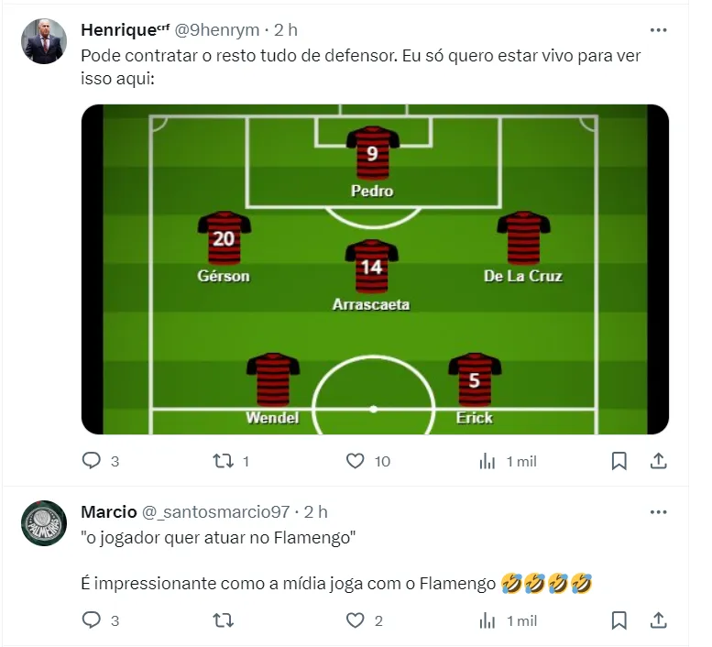Retweet Marcio's Flamengo tweet
Image resolution: width=712 pixels, height=647 pixels.
223,620
